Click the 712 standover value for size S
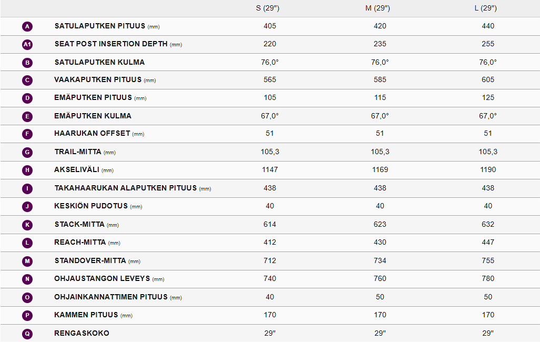This screenshot has height=342, width=540. 270,260
